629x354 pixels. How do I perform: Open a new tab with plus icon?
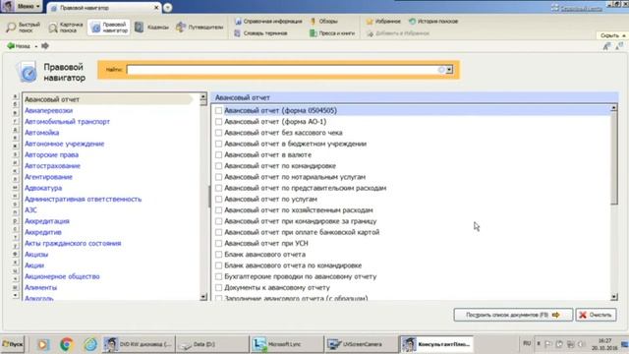pos(168,8)
